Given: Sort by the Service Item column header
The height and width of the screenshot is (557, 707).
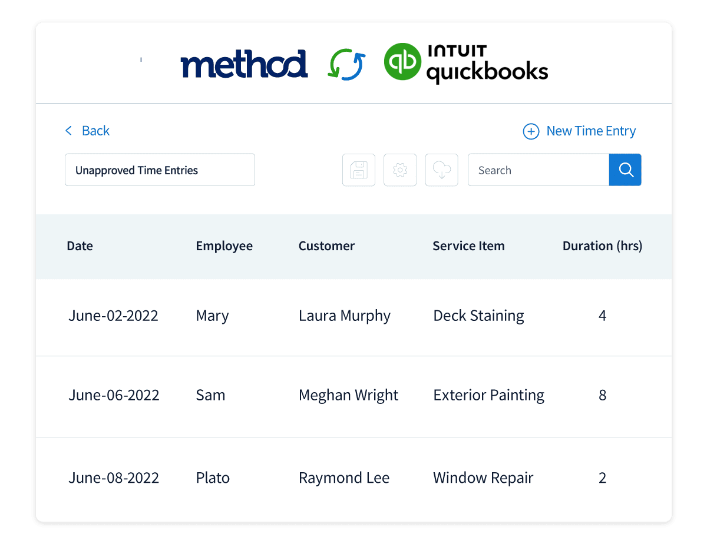Looking at the screenshot, I should (x=468, y=246).
